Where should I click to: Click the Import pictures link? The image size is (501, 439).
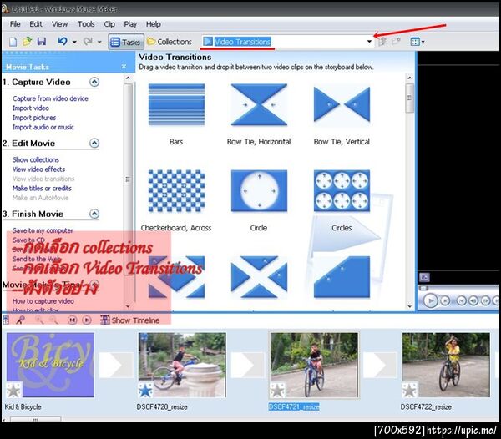(x=34, y=118)
